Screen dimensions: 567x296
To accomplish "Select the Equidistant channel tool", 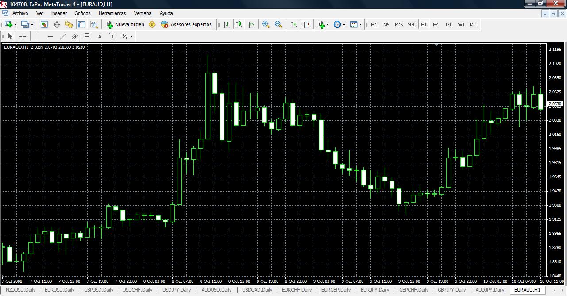I will [75, 36].
